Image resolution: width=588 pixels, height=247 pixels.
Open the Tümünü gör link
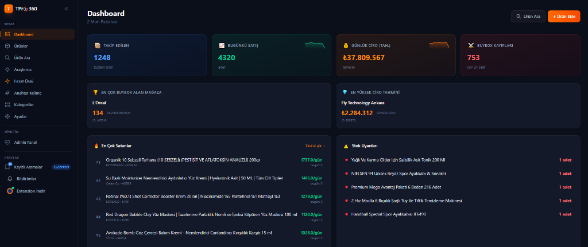[315, 146]
